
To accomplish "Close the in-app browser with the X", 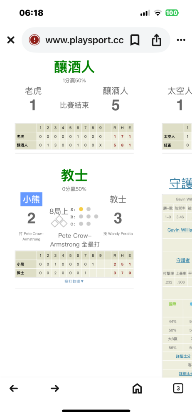I will tap(11, 40).
